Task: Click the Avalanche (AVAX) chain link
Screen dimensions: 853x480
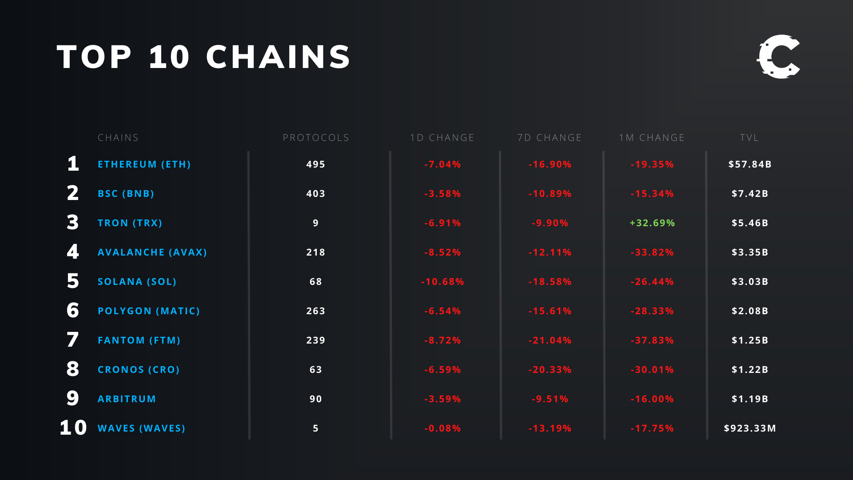Action: coord(152,252)
